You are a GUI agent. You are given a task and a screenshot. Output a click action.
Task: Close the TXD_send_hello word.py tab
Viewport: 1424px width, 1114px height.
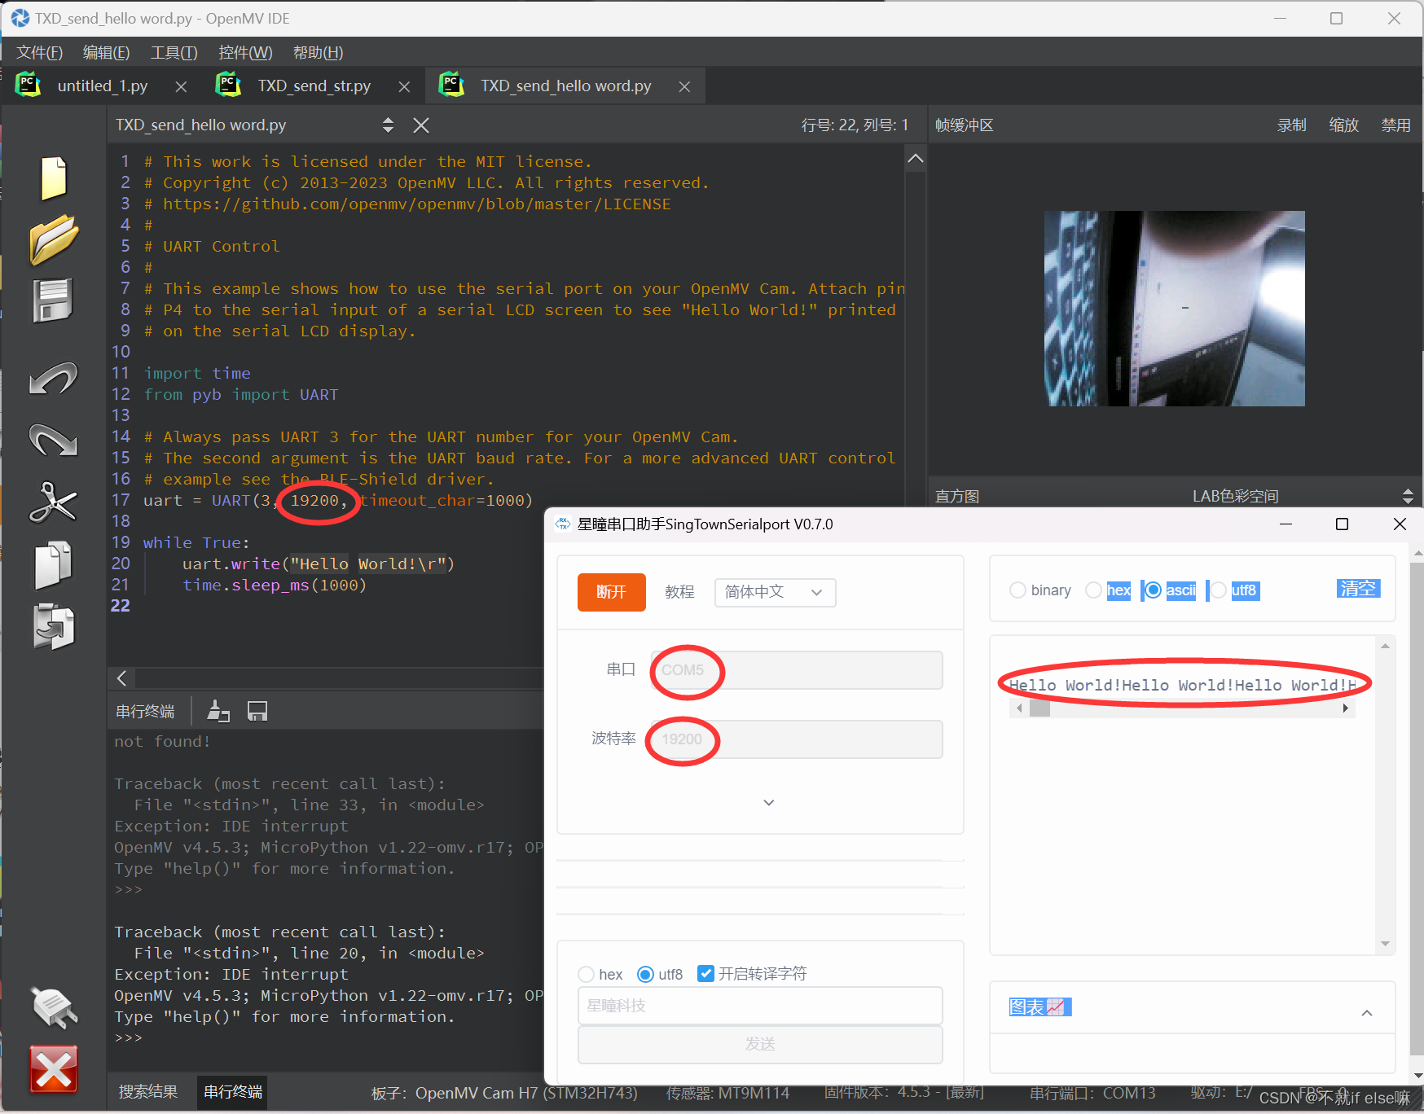(684, 86)
